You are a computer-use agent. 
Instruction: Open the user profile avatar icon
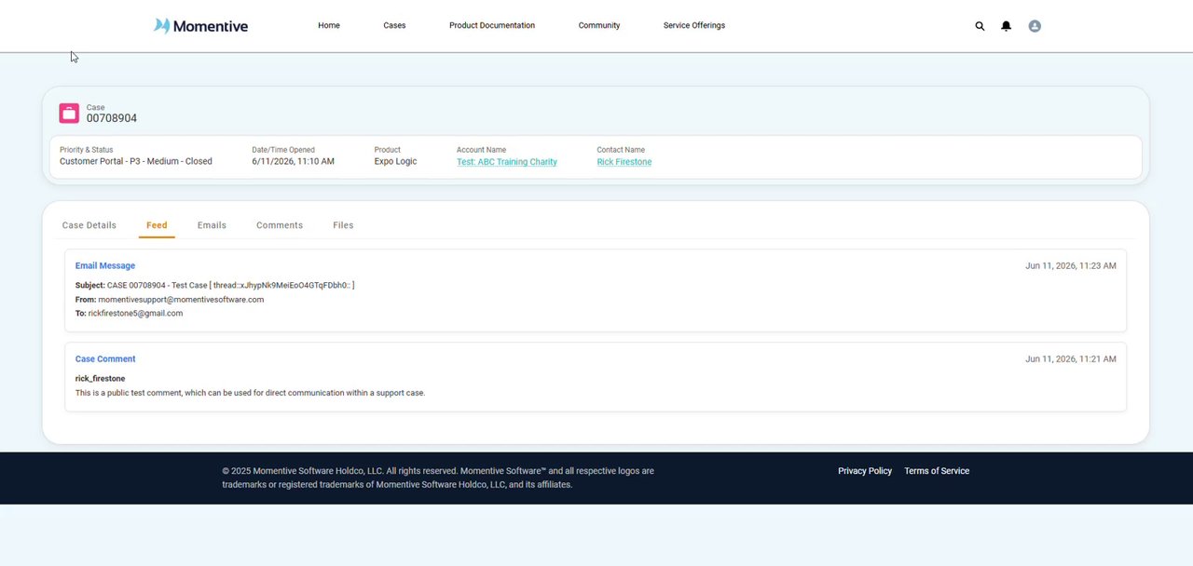1035,26
